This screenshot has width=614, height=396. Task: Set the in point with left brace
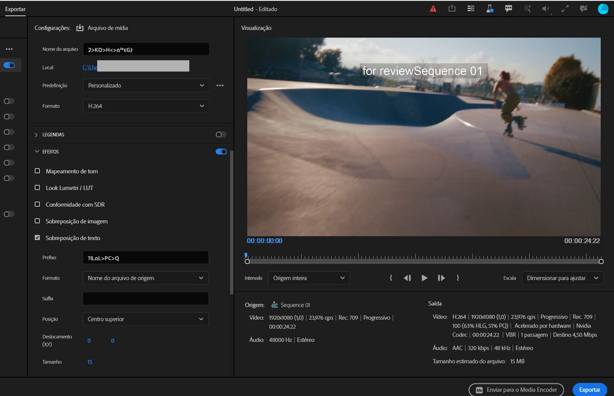tap(391, 278)
